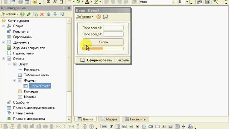Select Планы видов характеристик in the tree

click(x=34, y=108)
